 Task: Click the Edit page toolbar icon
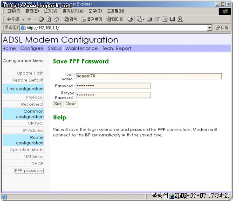[x=157, y=19]
